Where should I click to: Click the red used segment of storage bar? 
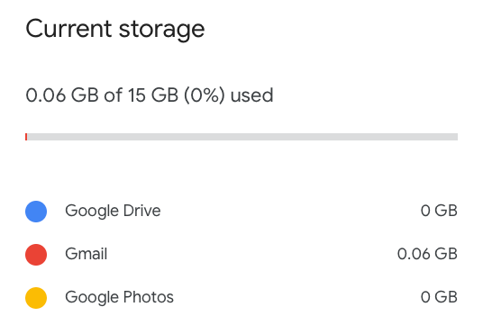coord(26,137)
